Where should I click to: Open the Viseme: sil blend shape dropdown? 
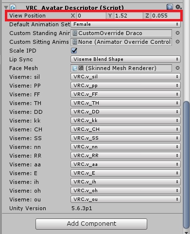125,77
